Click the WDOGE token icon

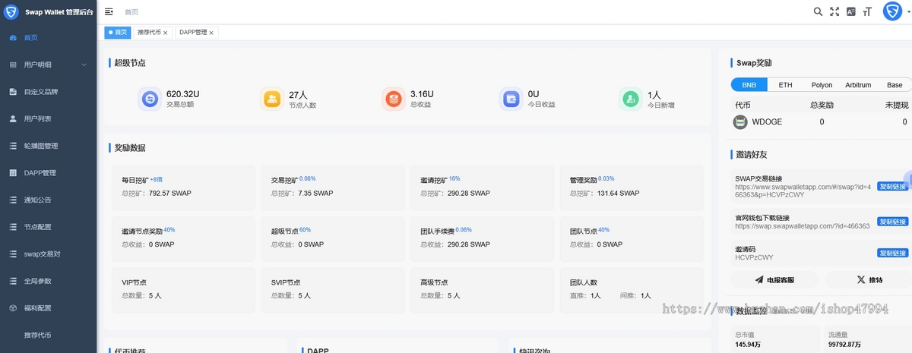coord(740,121)
